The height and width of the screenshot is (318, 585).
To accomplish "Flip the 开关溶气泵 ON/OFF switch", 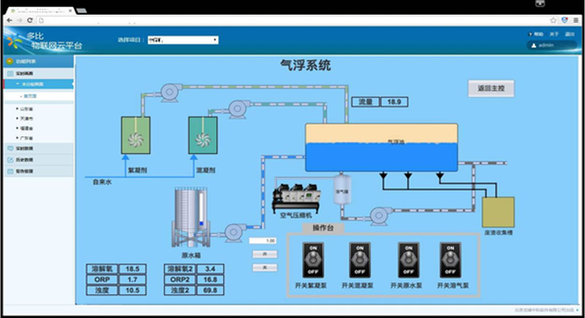I will coord(451,260).
